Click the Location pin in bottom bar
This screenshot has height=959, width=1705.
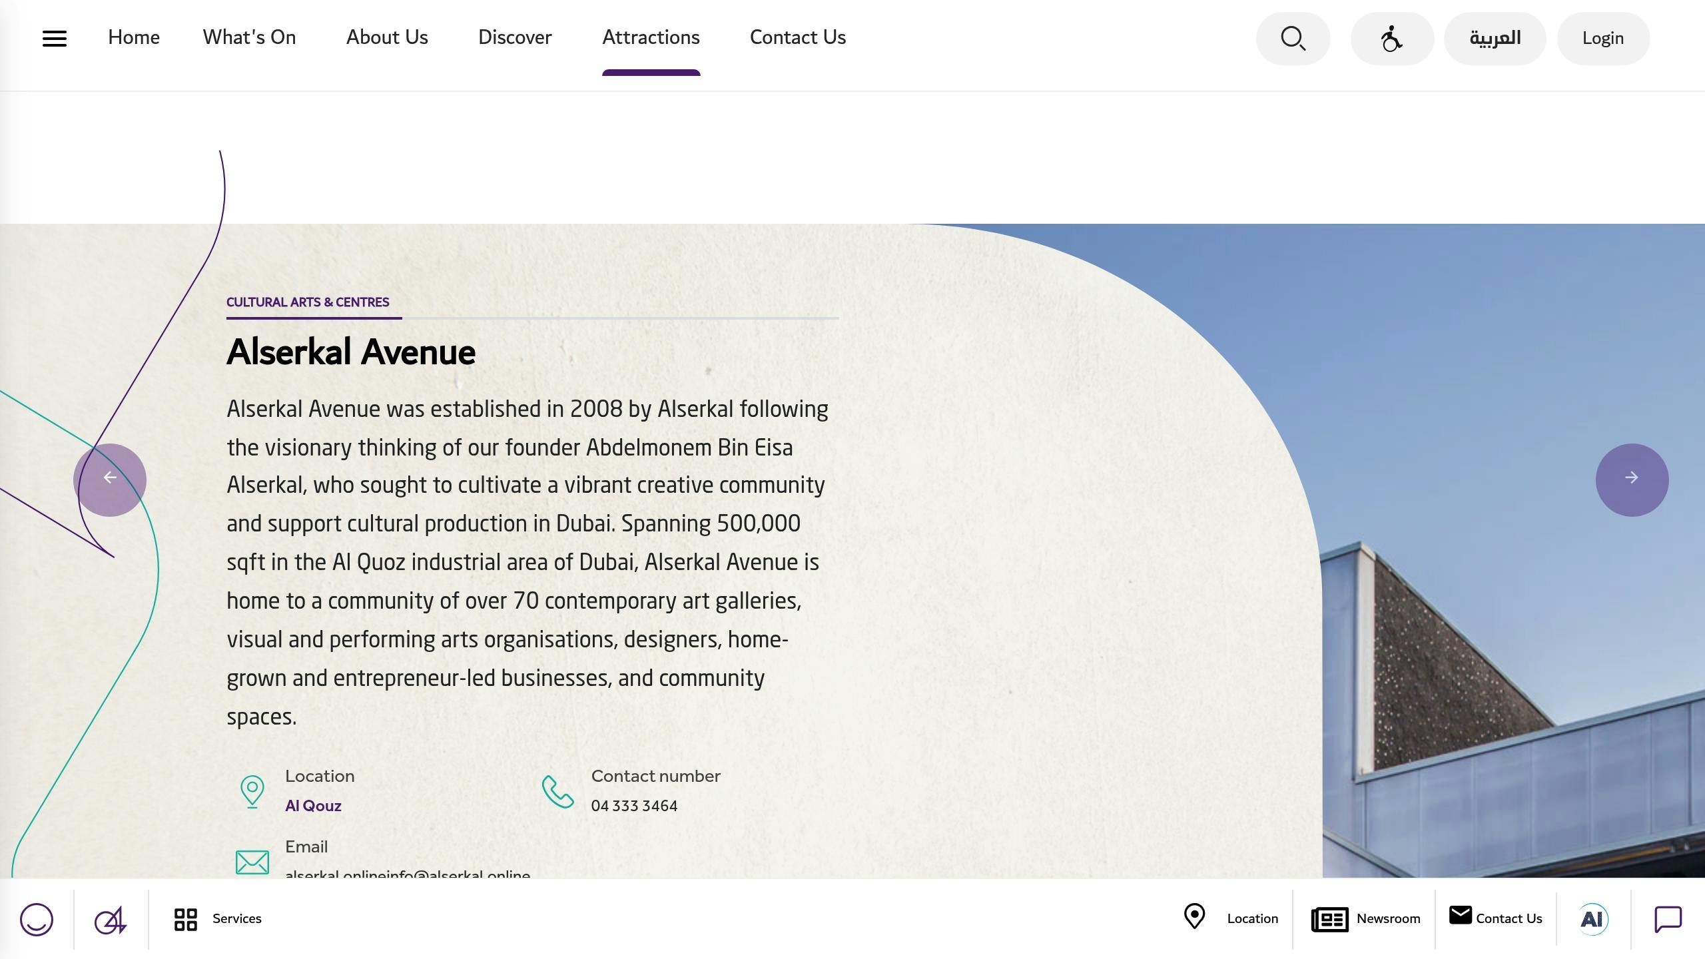point(1195,916)
